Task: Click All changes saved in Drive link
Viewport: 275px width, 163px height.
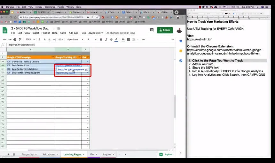Action: (121, 33)
